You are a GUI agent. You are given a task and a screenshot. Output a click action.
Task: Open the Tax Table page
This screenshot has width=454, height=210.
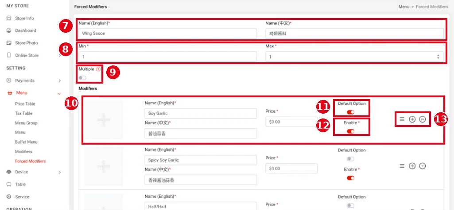[x=24, y=113]
